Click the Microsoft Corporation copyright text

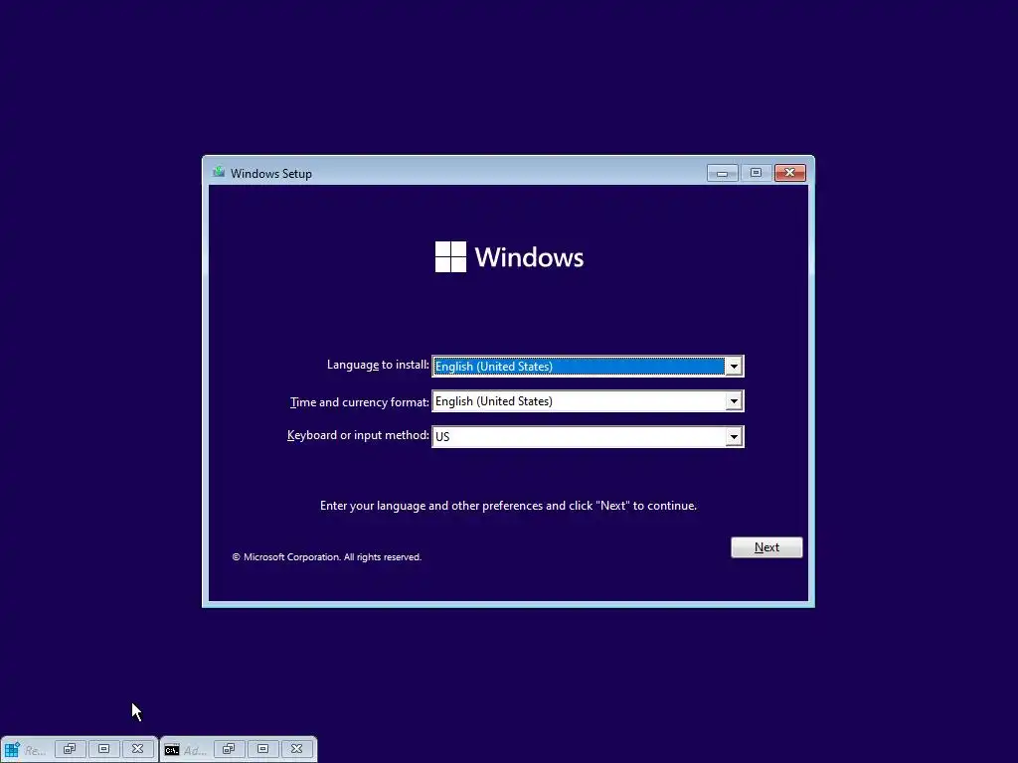(x=327, y=556)
